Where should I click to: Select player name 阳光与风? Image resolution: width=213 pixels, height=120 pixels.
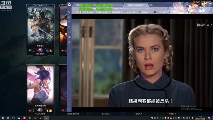tap(139, 114)
